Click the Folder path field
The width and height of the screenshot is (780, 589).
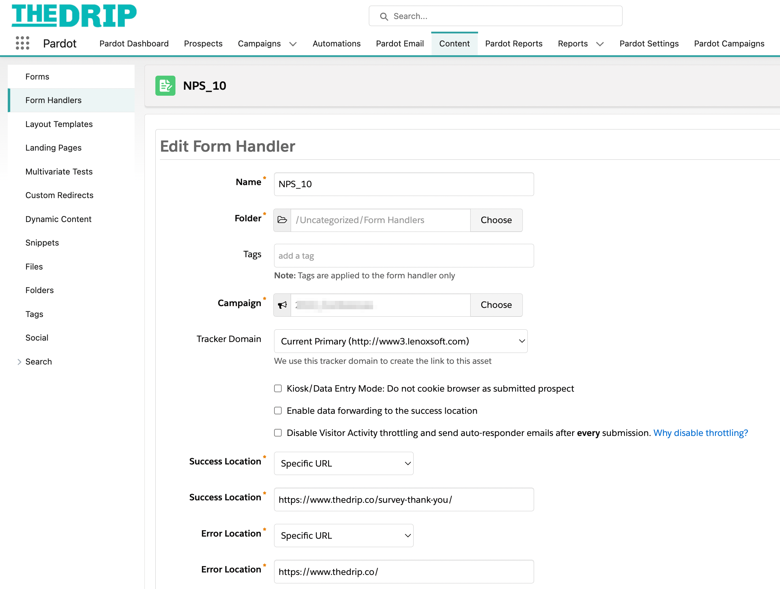(x=380, y=220)
